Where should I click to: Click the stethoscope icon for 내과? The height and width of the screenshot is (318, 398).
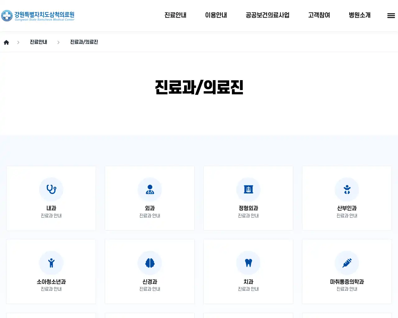51,189
